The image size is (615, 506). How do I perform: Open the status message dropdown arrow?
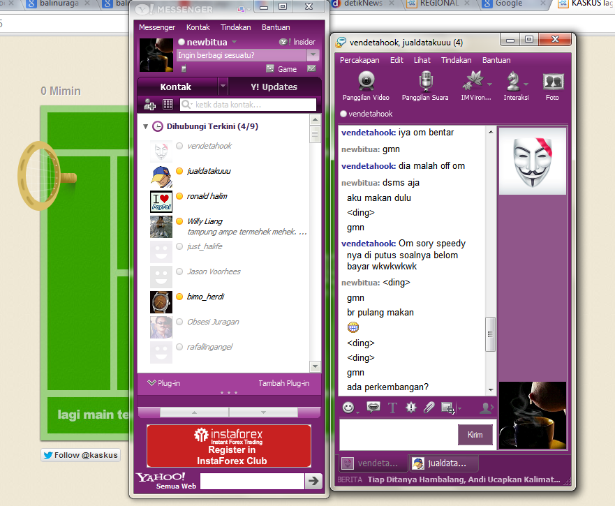tap(313, 55)
